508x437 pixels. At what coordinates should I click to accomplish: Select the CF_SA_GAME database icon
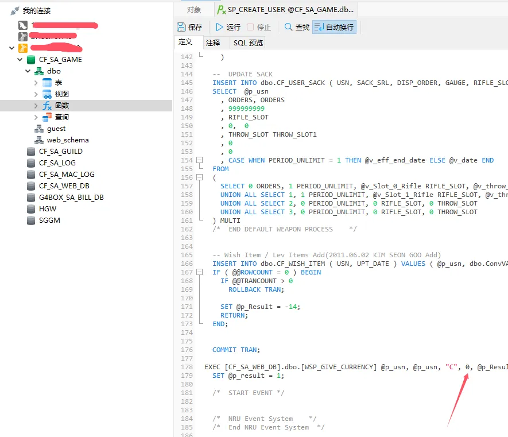point(31,60)
